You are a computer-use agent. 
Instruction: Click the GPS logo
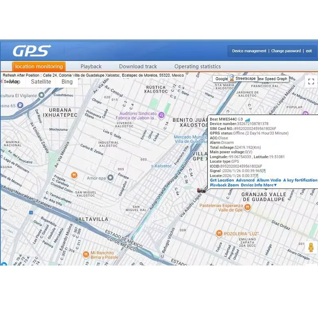32,51
